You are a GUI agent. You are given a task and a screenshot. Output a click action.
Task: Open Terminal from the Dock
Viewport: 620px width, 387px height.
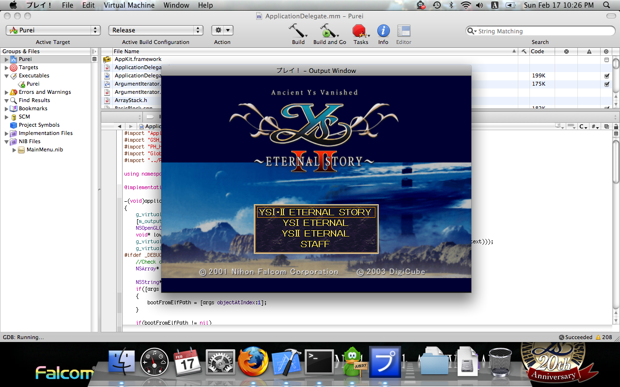click(319, 362)
